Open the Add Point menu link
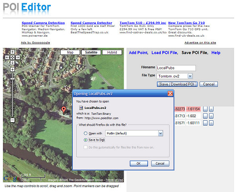 [138, 53]
